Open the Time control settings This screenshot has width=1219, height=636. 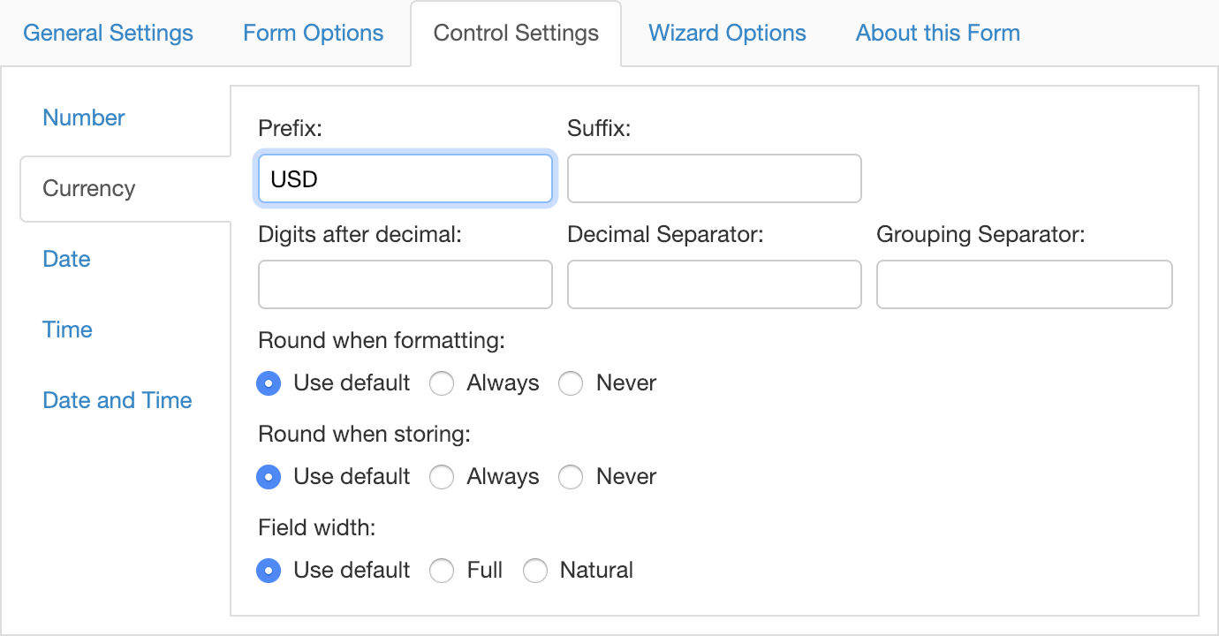pyautogui.click(x=67, y=329)
